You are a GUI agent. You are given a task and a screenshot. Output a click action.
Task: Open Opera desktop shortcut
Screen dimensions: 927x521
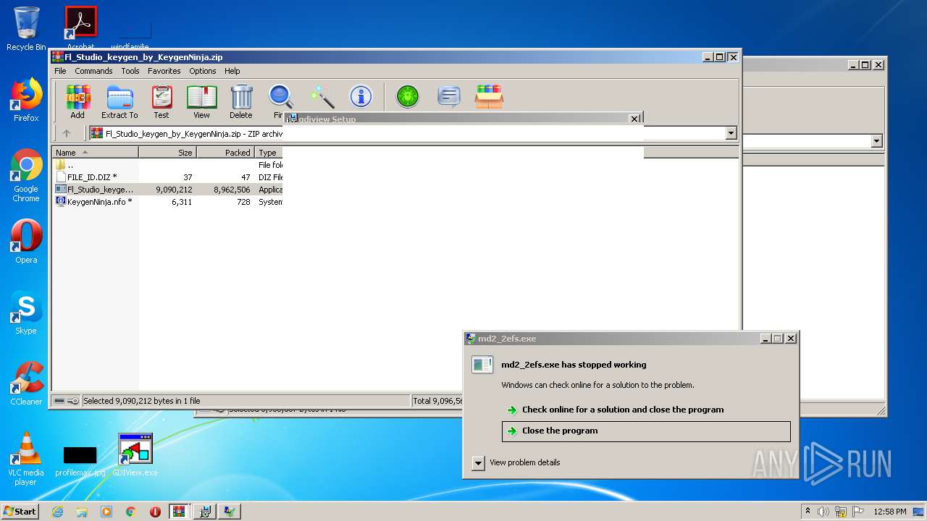(26, 242)
